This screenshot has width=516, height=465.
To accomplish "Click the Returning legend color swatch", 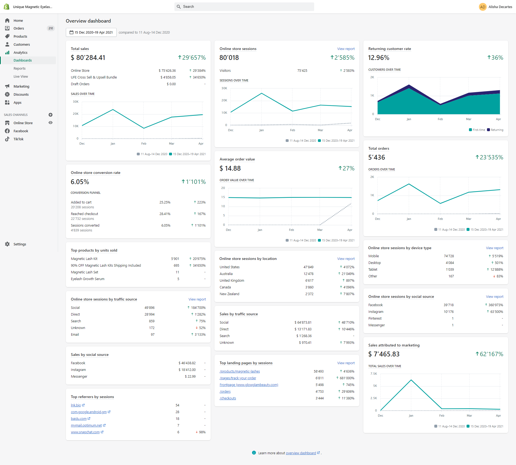I will pyautogui.click(x=488, y=130).
